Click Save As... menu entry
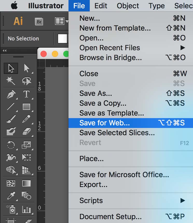 pos(96,93)
